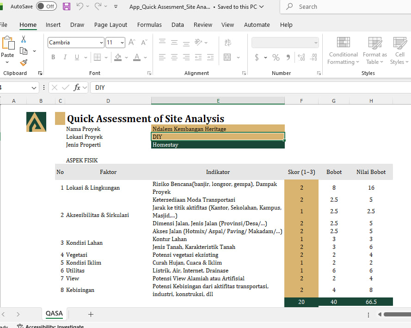Click the Percent Style icon
Screen dimensions: 411x328
tap(276, 57)
